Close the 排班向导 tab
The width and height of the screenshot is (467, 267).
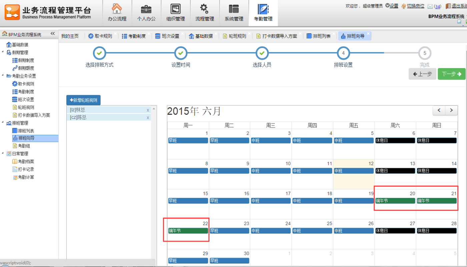[x=368, y=34]
